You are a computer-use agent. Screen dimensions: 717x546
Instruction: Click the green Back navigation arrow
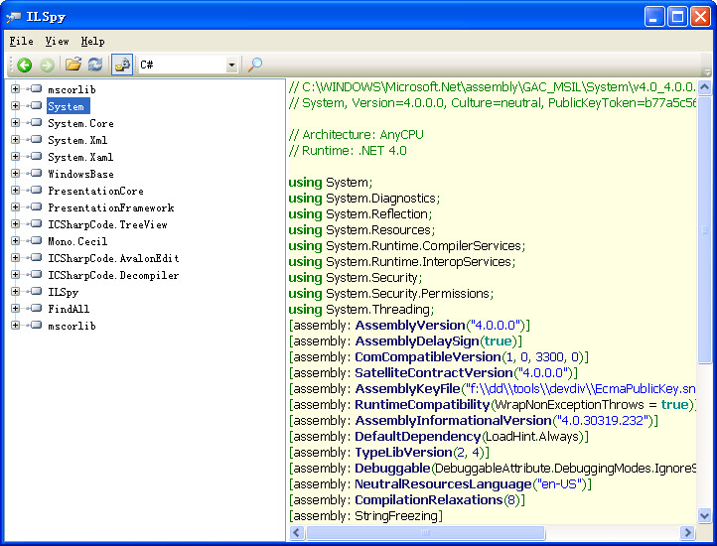[x=24, y=65]
